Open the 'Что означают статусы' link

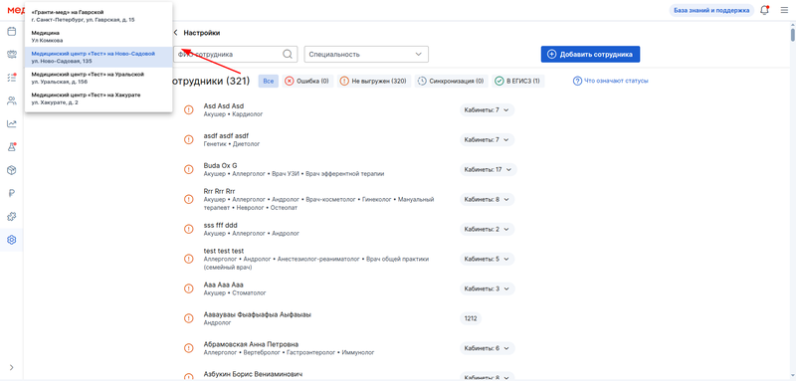pyautogui.click(x=611, y=82)
